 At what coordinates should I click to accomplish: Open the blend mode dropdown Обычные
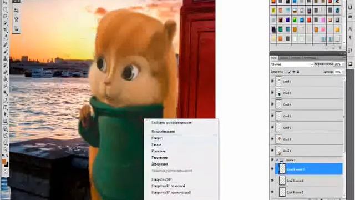point(292,64)
